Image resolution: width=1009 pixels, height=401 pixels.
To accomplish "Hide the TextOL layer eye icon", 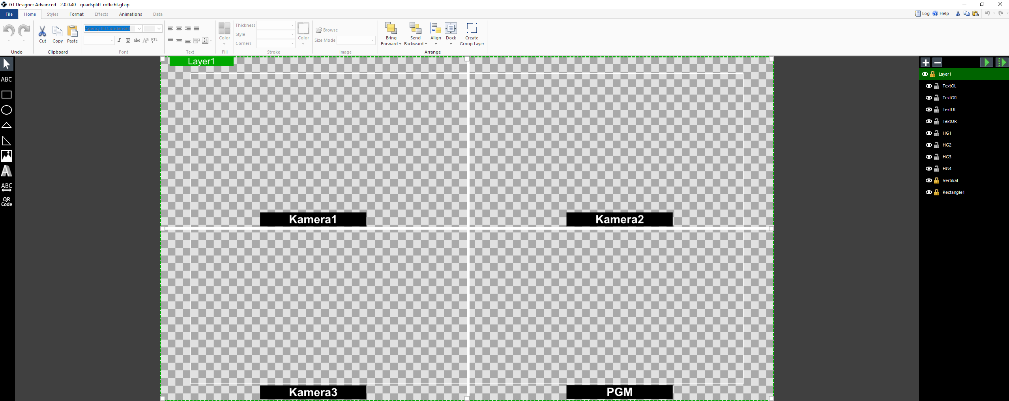I will click(x=929, y=86).
